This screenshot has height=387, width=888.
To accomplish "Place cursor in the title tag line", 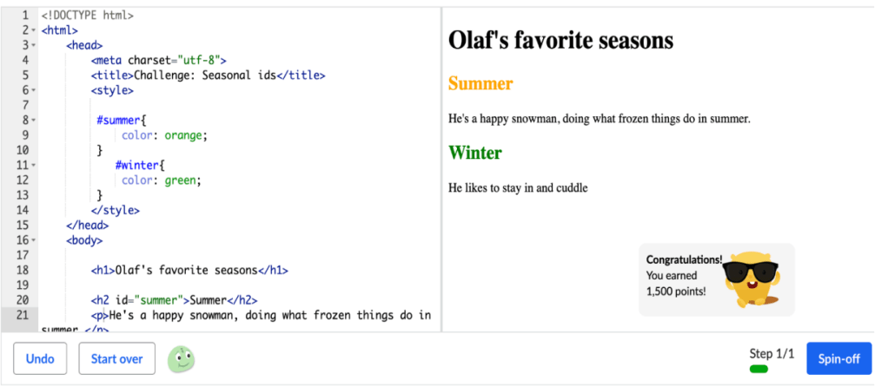I will (x=209, y=75).
